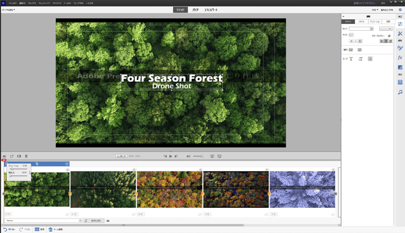Click the Export and Share button
Viewport: 405px width, 233px height.
(x=387, y=10)
